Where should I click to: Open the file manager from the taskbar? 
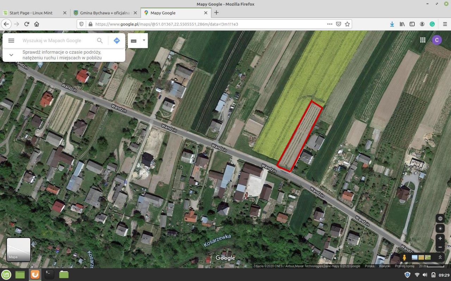(x=64, y=275)
